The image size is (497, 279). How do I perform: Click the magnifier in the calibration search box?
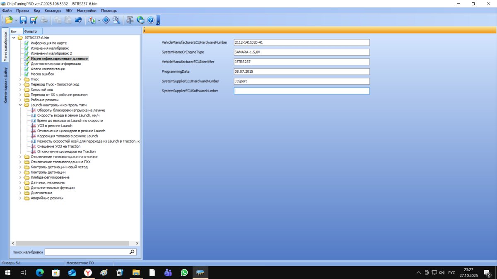pos(132,252)
